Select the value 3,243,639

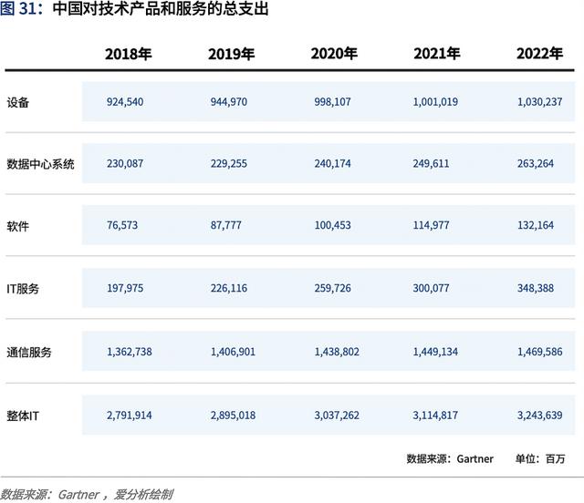[539, 416]
